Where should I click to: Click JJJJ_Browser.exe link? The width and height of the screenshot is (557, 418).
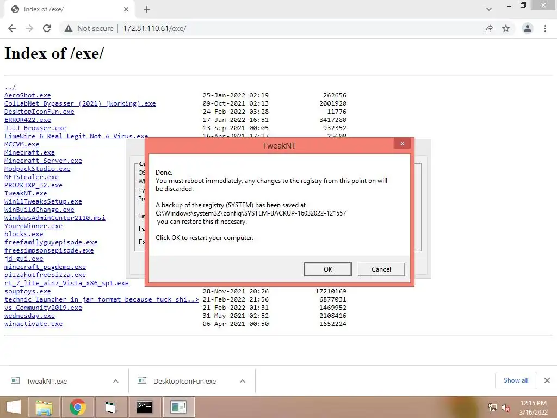pos(35,128)
